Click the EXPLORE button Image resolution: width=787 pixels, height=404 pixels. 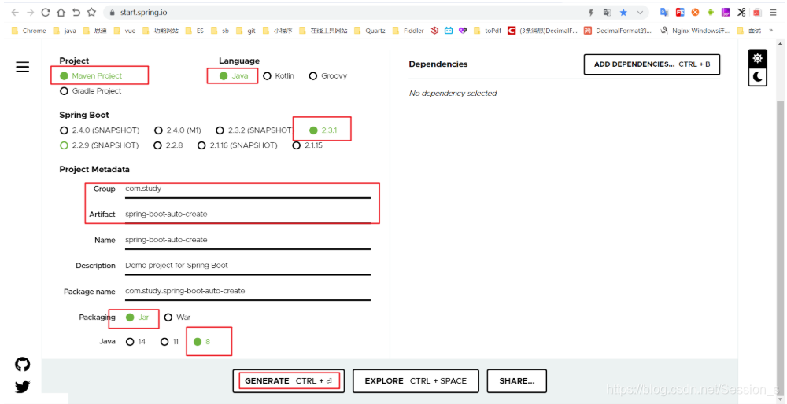(x=416, y=381)
